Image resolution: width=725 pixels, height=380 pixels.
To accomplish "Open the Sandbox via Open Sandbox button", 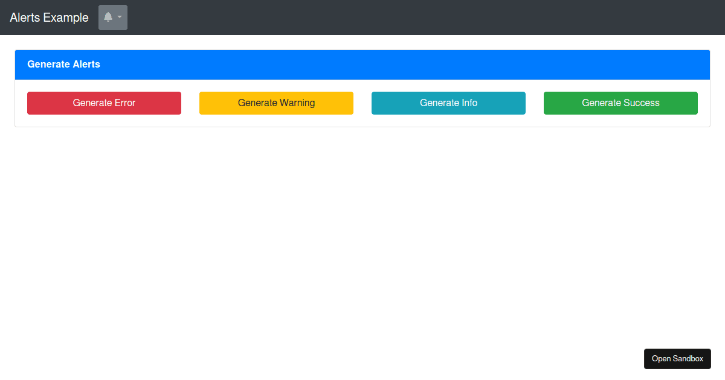I will pyautogui.click(x=677, y=358).
